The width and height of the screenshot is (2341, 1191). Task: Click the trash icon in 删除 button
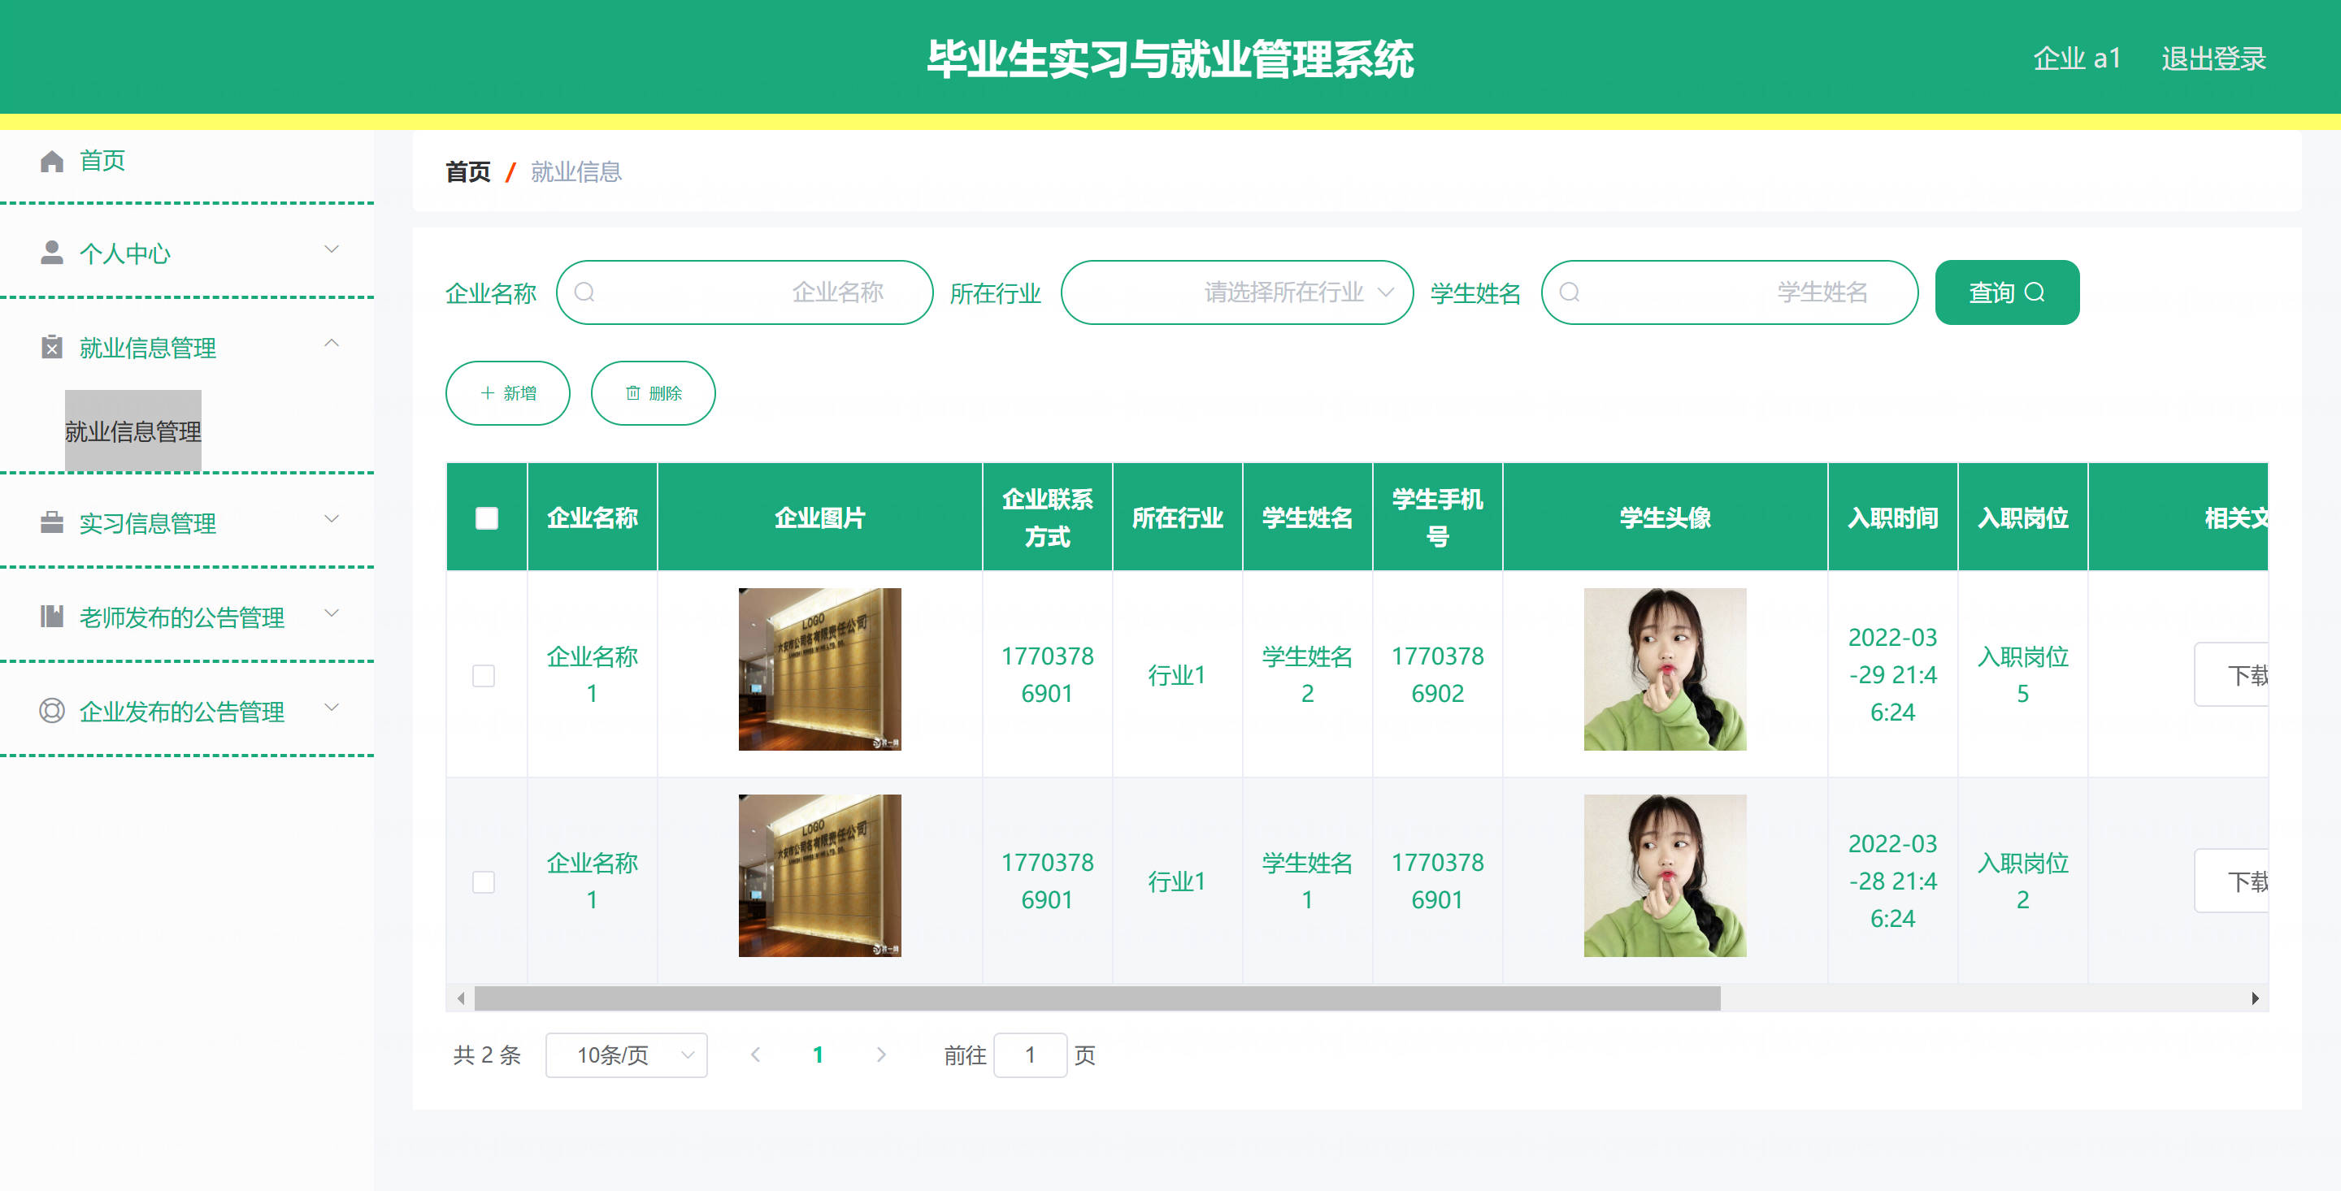[x=632, y=393]
